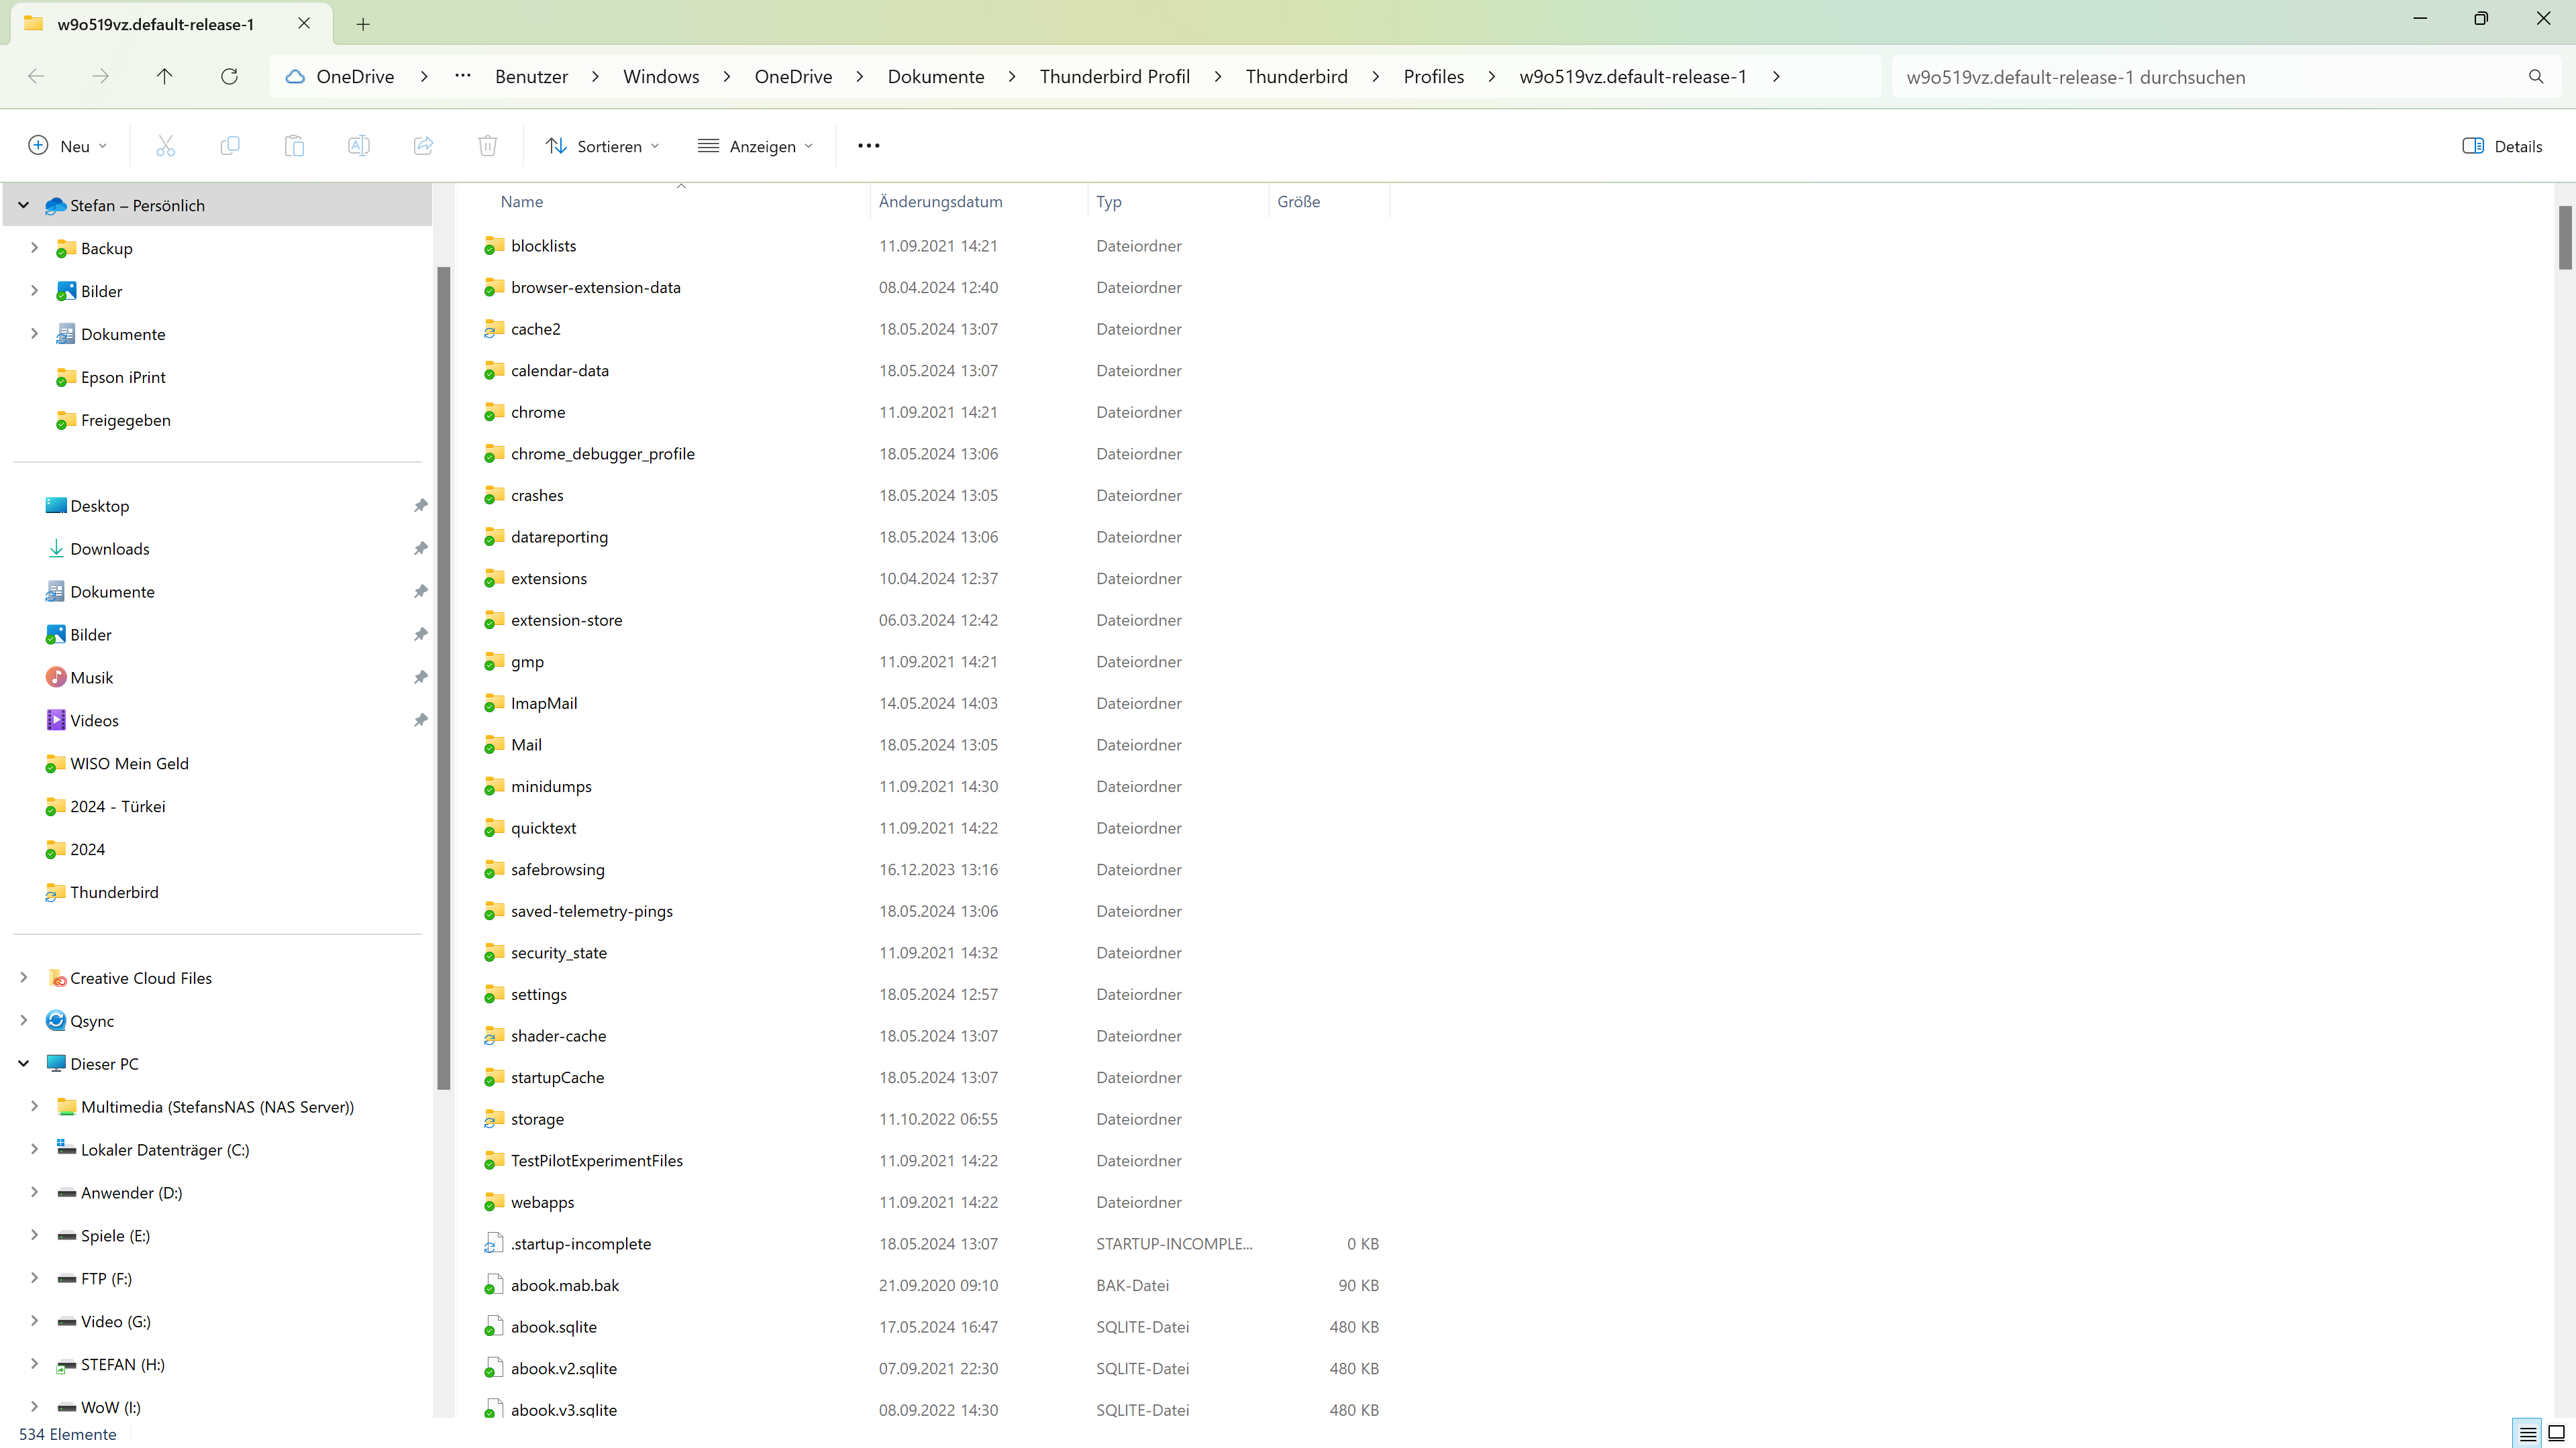
Task: Switch to large thumbnails view in status bar
Action: pos(2556,1433)
